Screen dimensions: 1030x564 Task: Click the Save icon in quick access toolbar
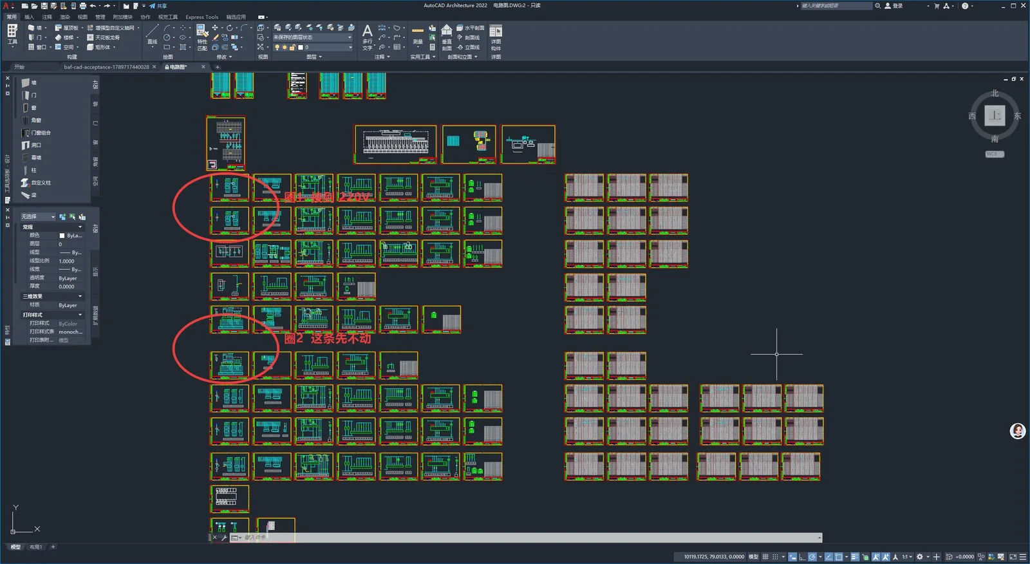[44, 6]
